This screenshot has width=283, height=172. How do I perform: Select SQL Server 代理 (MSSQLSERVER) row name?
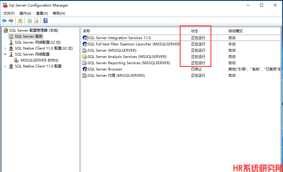[116, 76]
